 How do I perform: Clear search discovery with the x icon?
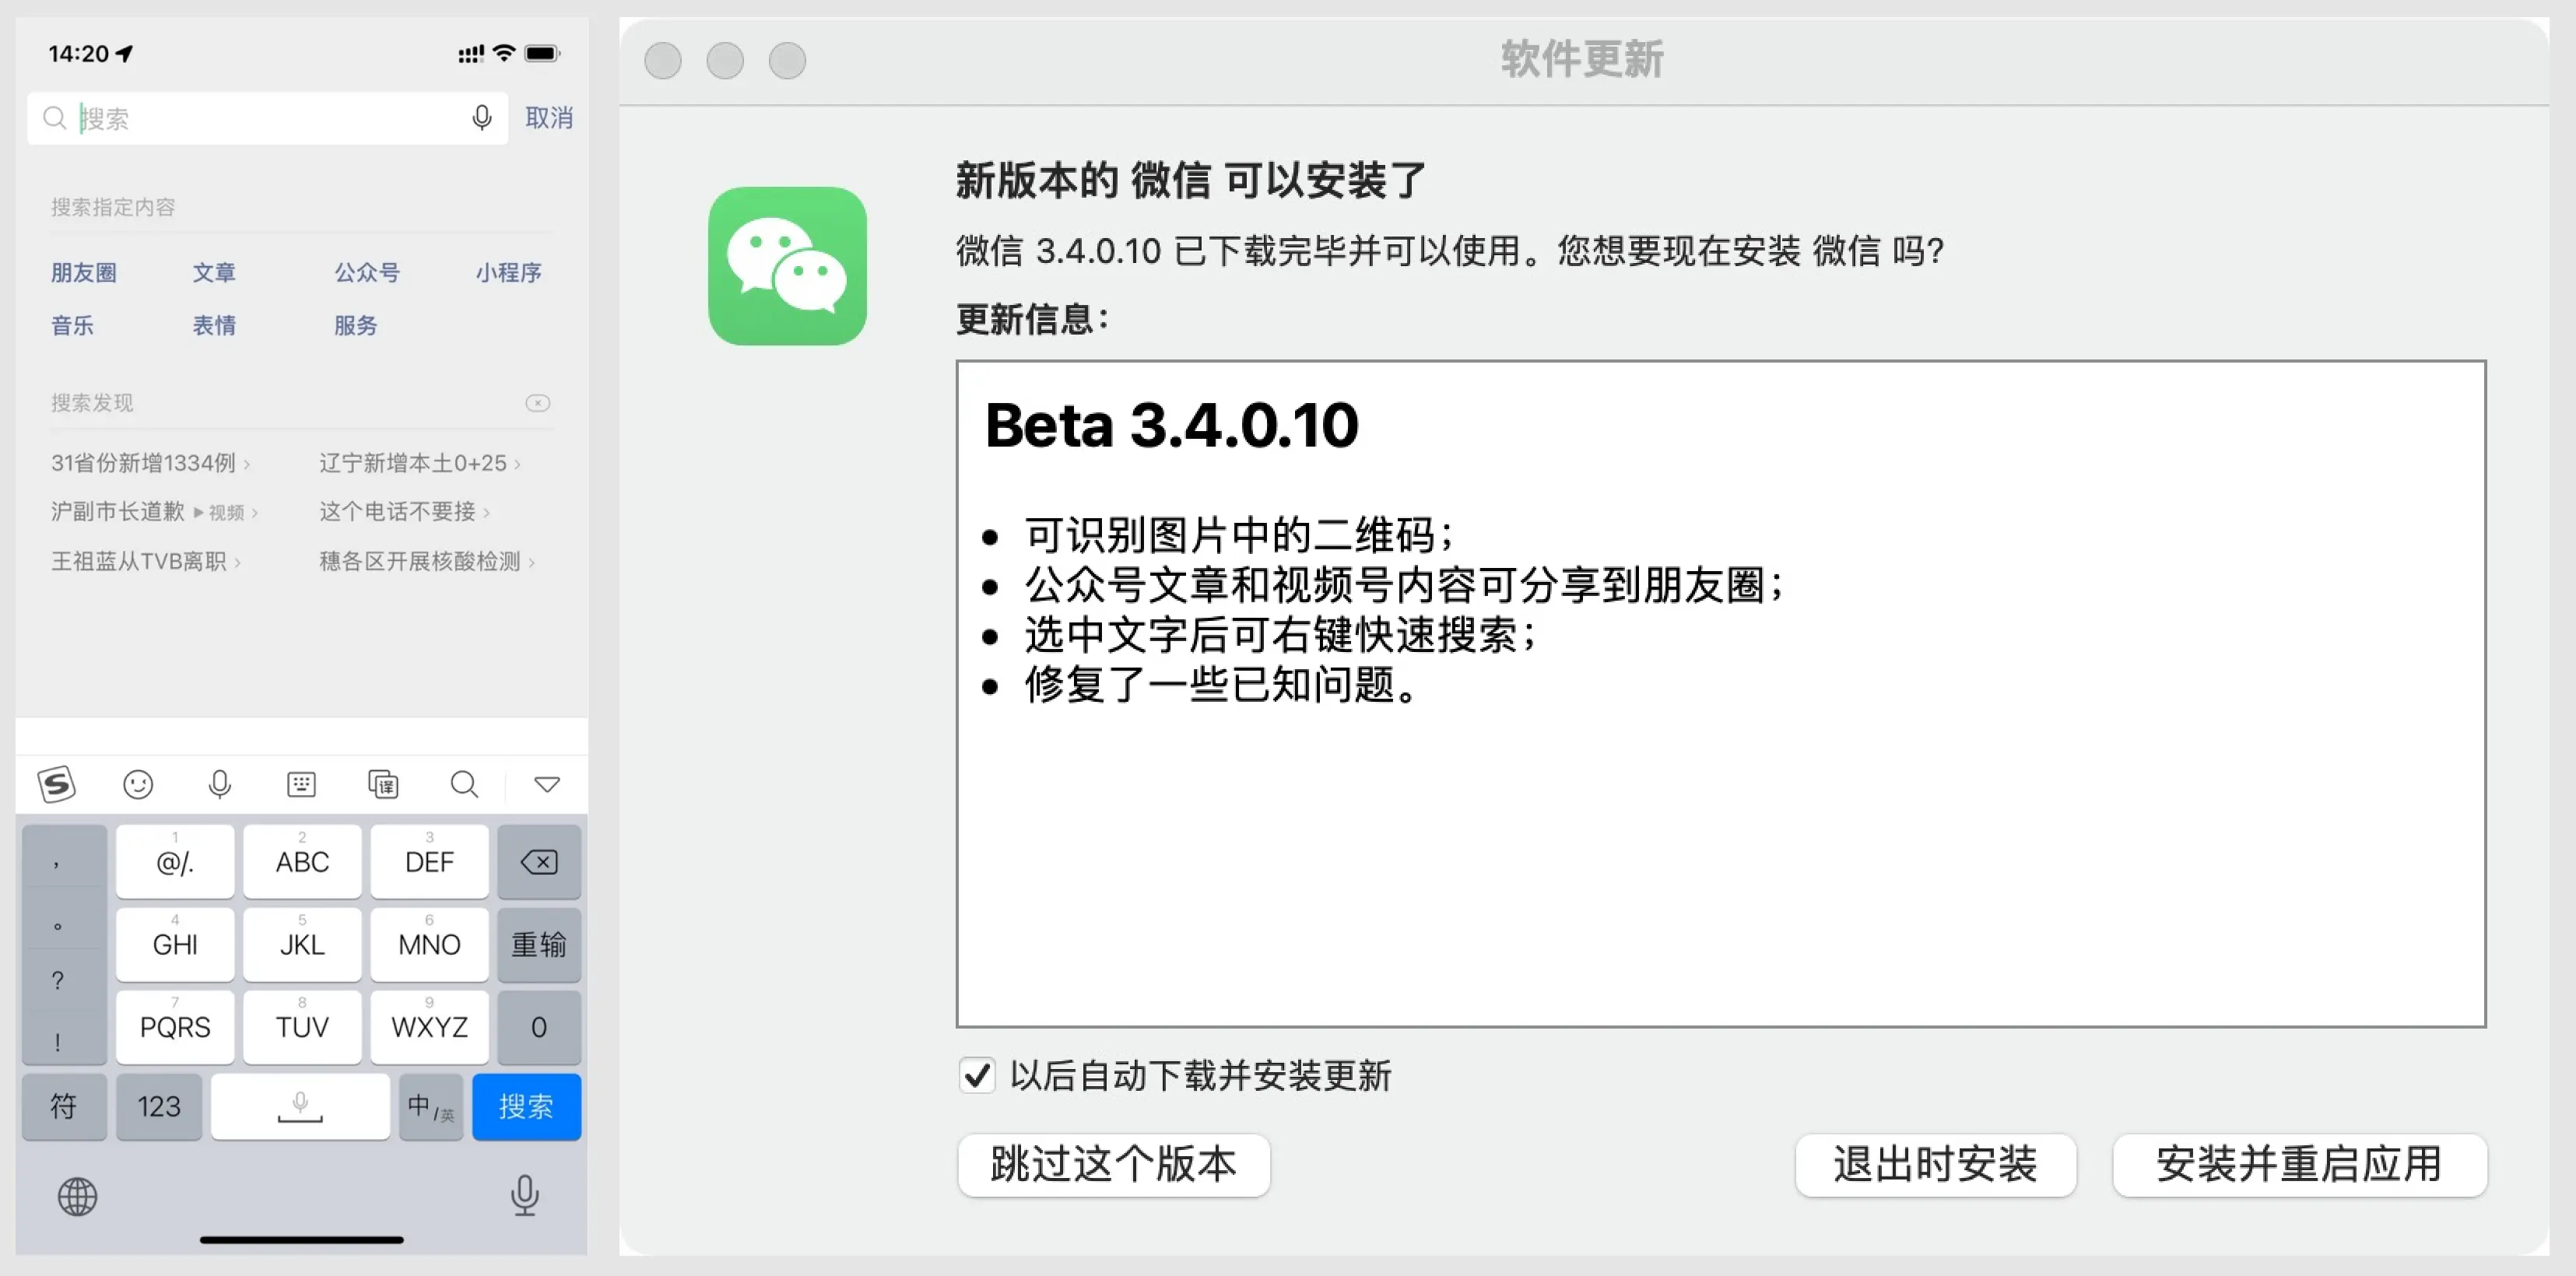(538, 403)
